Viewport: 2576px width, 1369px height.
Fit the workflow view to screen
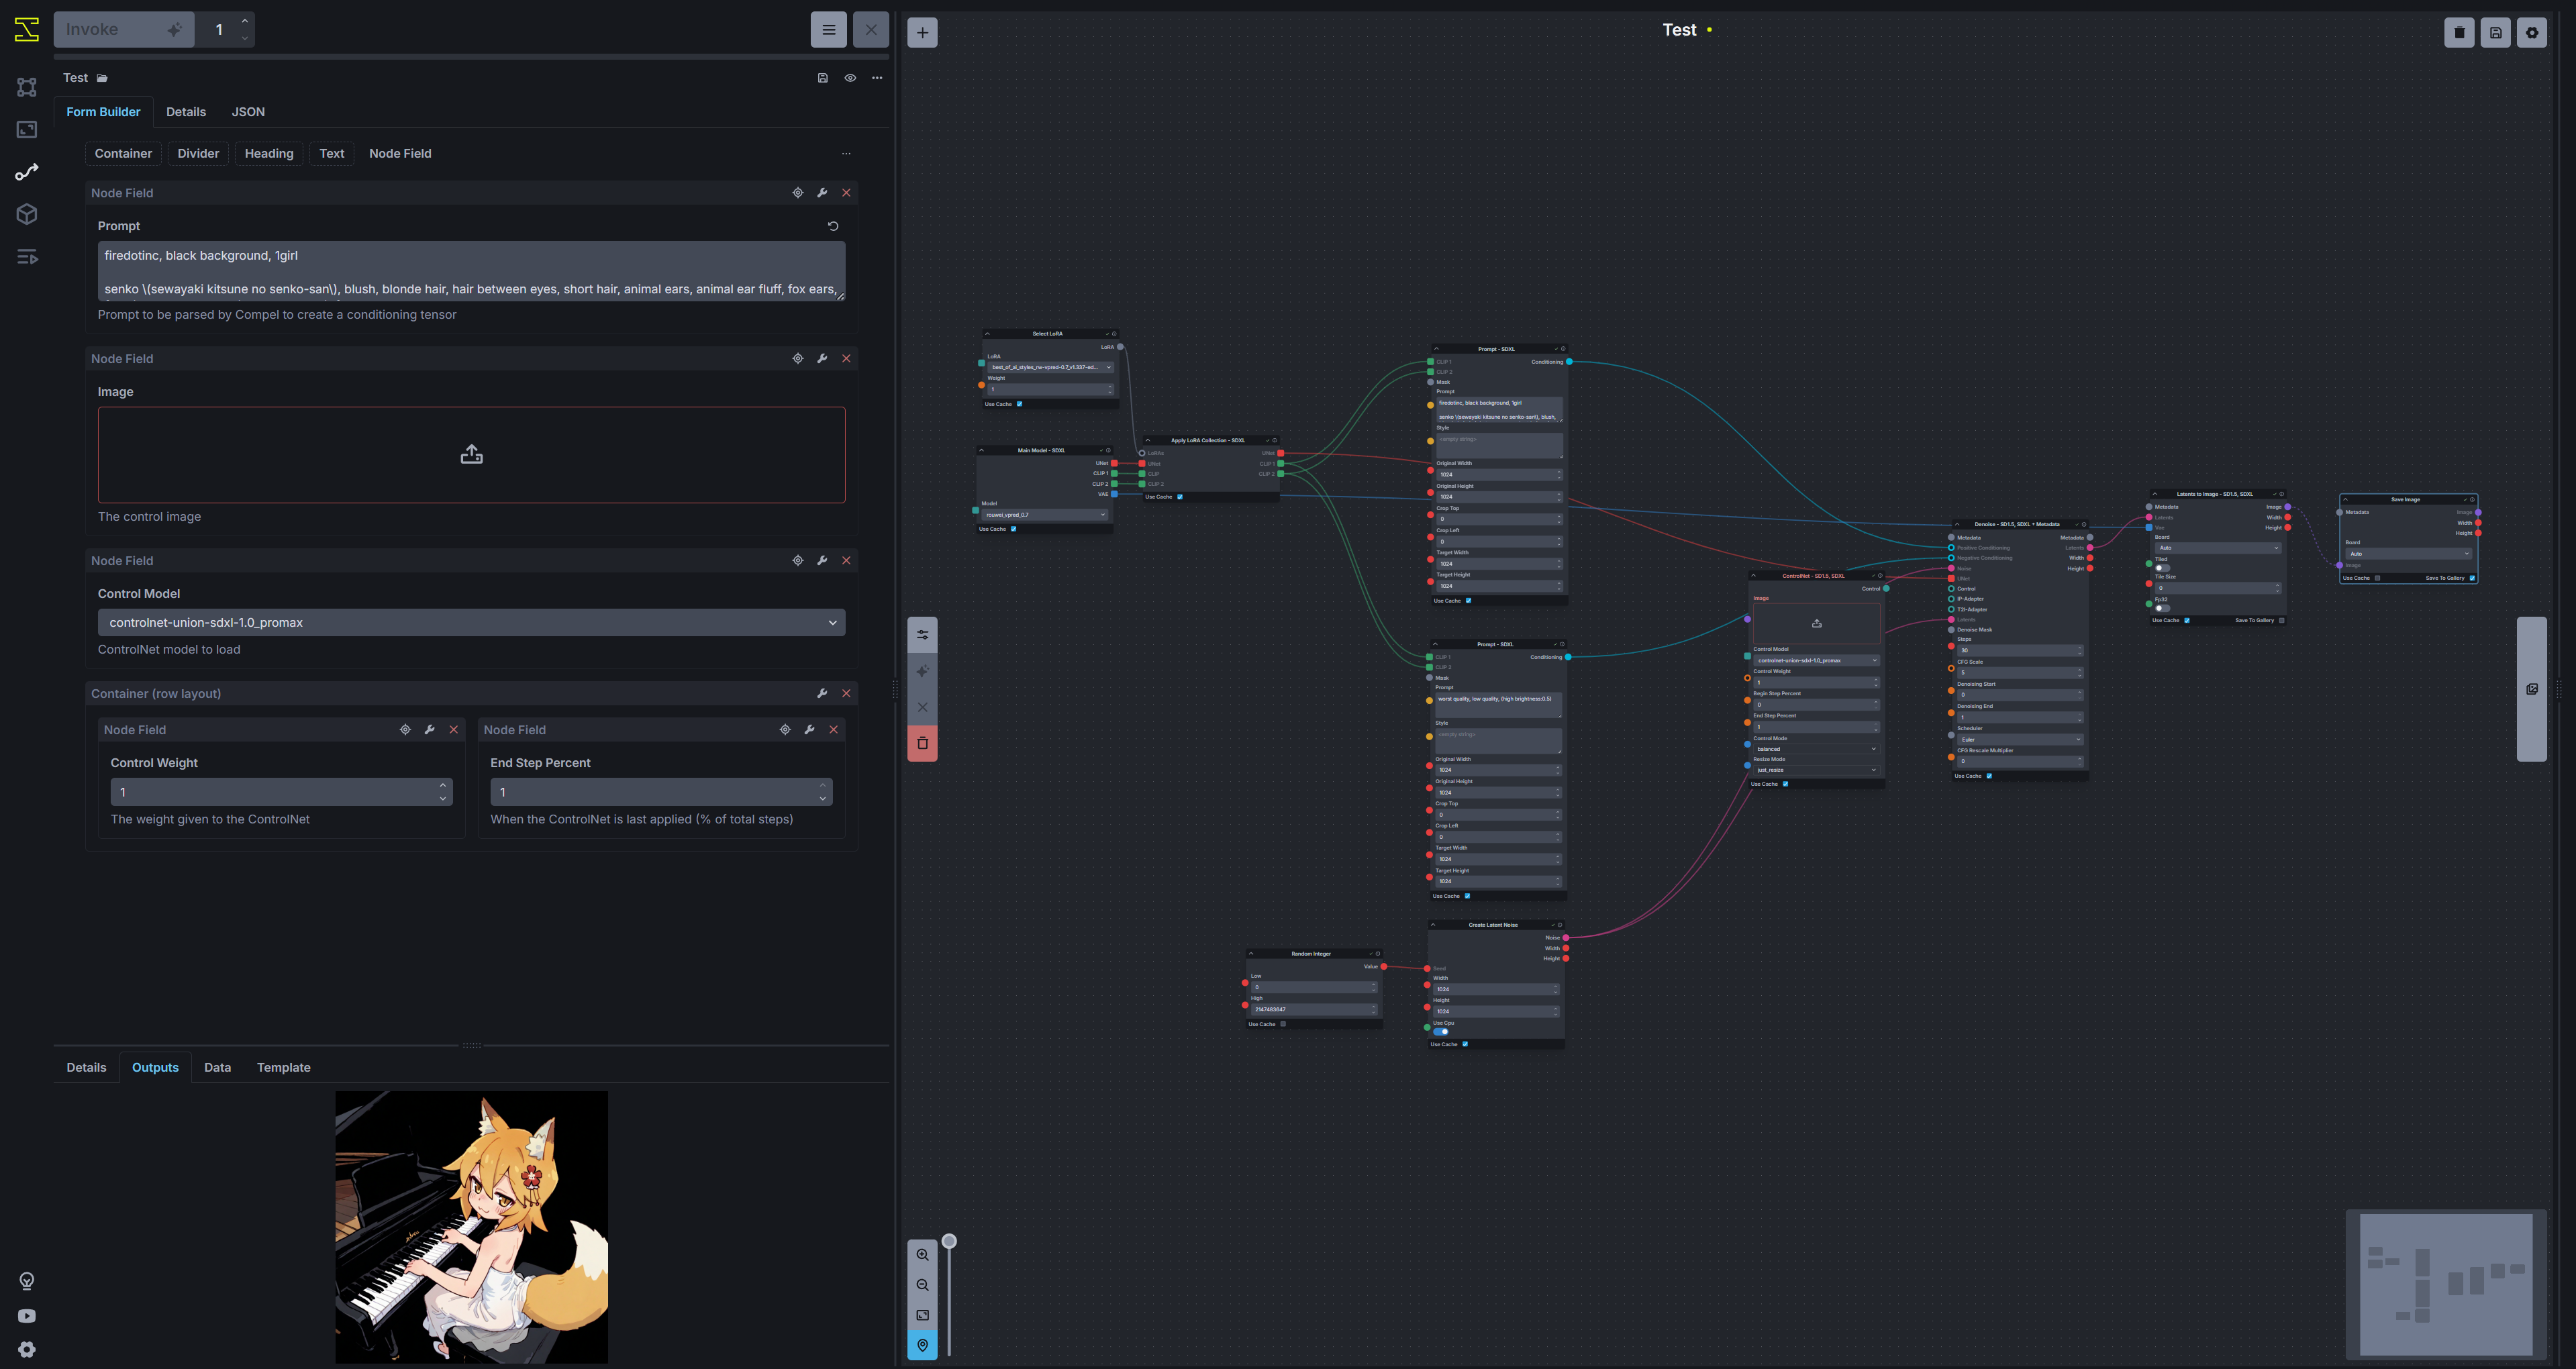click(922, 1315)
